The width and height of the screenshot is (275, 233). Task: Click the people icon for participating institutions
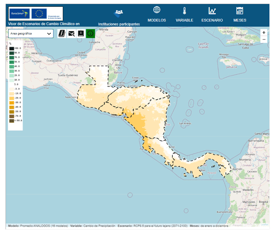point(119,12)
